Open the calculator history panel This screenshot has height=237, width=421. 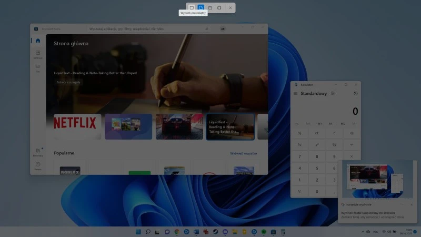click(x=356, y=94)
